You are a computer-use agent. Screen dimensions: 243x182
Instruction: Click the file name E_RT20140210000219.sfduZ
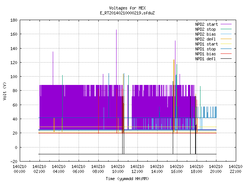point(127,13)
